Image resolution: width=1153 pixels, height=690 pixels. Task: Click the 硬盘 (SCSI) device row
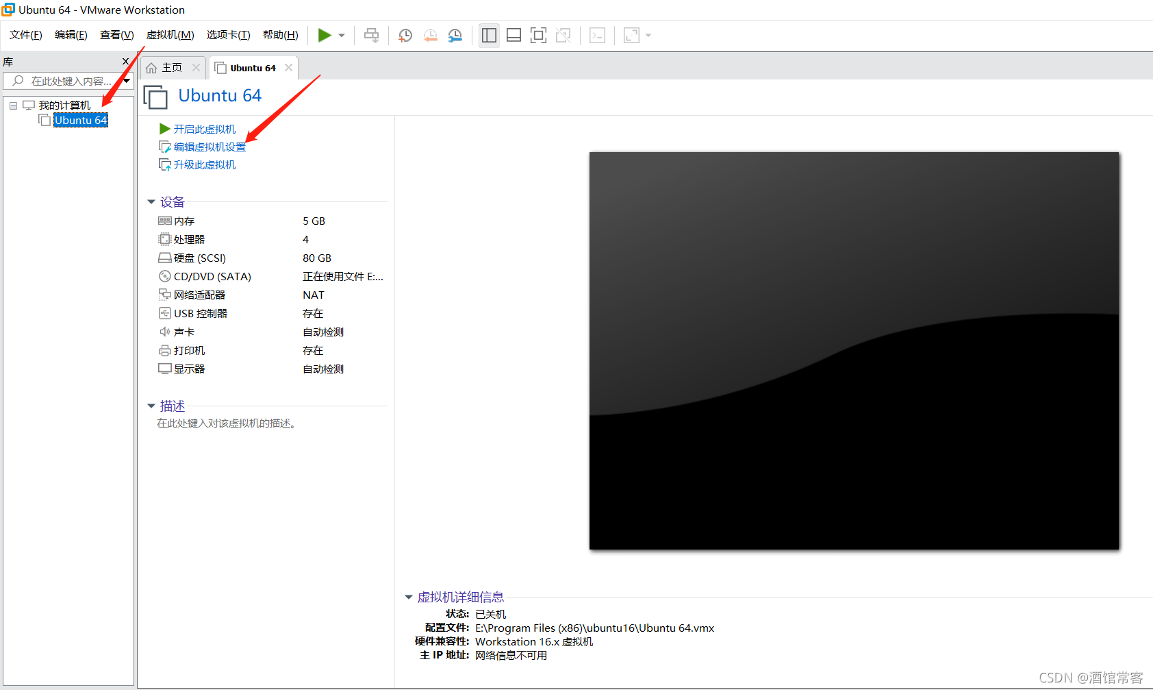coord(272,258)
